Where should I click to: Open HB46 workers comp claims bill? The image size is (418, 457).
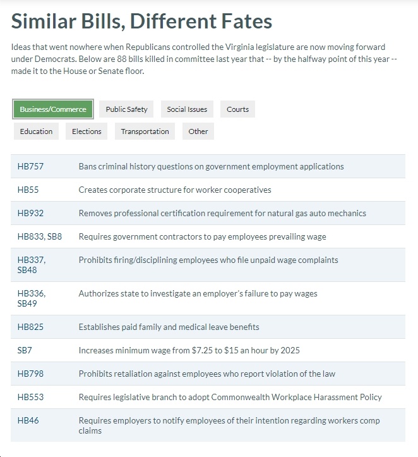pos(28,420)
